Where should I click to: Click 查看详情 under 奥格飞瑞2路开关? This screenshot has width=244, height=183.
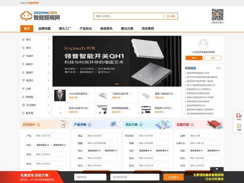coord(160,98)
